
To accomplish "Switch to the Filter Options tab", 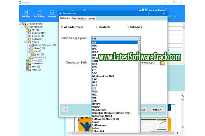I will [x=79, y=18].
